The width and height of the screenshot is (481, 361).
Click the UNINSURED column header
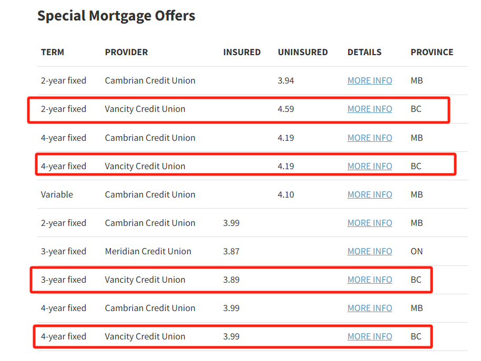tap(303, 52)
